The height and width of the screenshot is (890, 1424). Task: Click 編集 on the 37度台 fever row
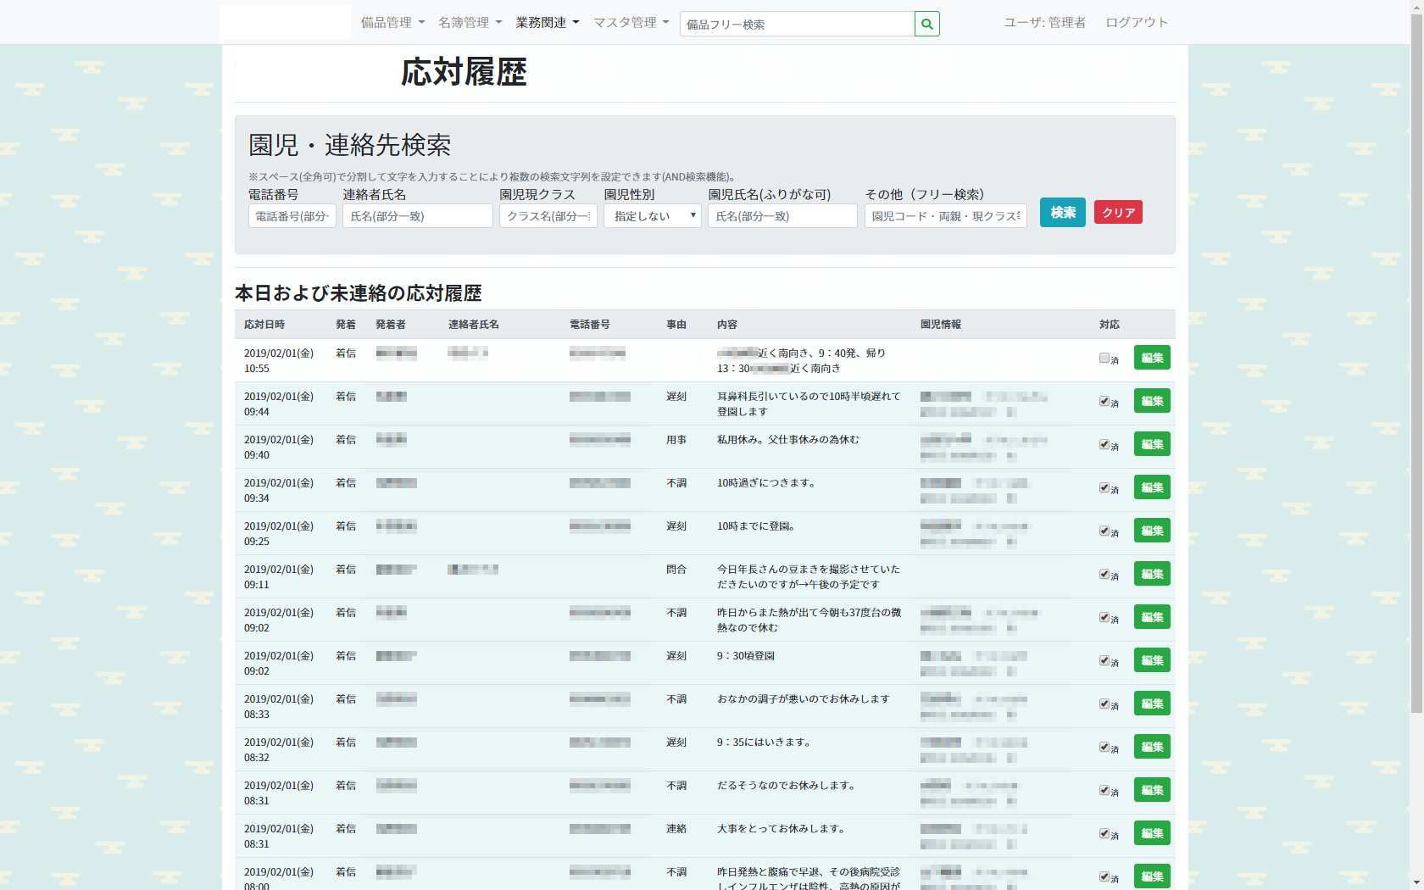click(1152, 617)
